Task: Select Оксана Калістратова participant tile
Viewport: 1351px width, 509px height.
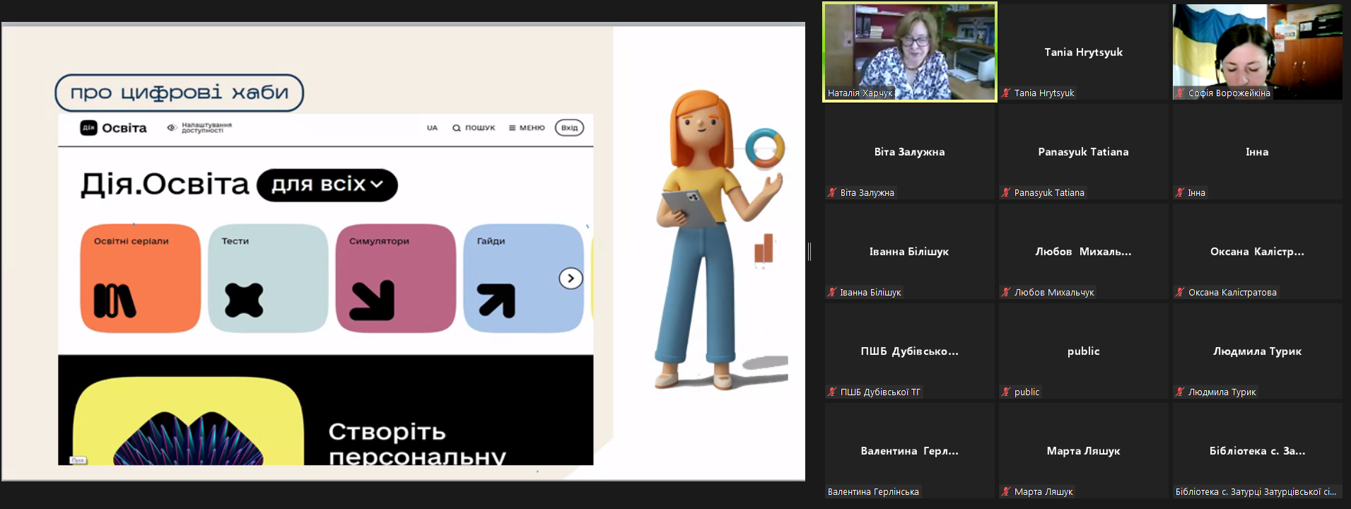Action: 1257,252
